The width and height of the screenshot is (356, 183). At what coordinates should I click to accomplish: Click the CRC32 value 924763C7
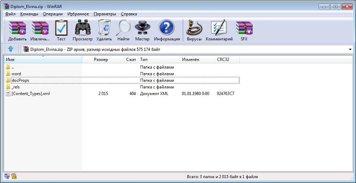[226, 93]
